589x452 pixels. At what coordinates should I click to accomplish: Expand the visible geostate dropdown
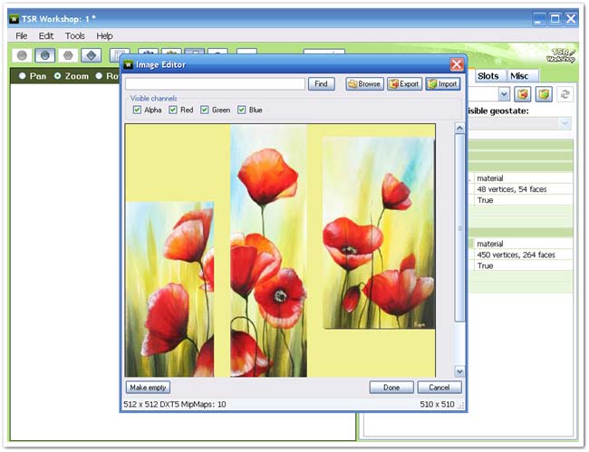pyautogui.click(x=565, y=123)
